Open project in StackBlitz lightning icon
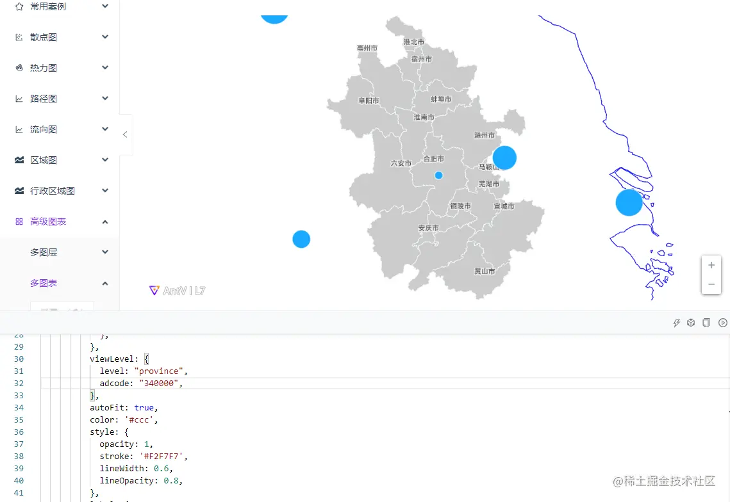This screenshot has width=730, height=502. point(676,323)
